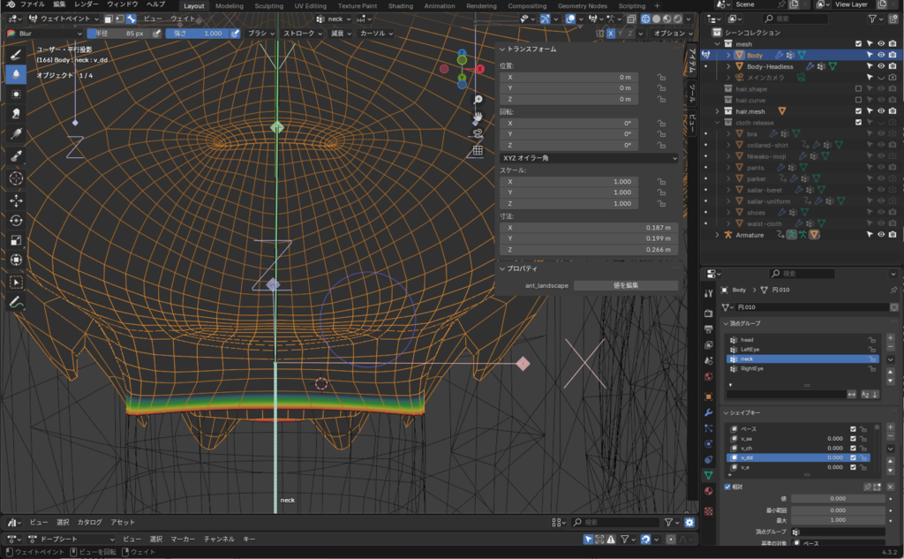Open the Modifiers wrench properties tab
Viewport: 904px width, 559px height.
pos(708,412)
